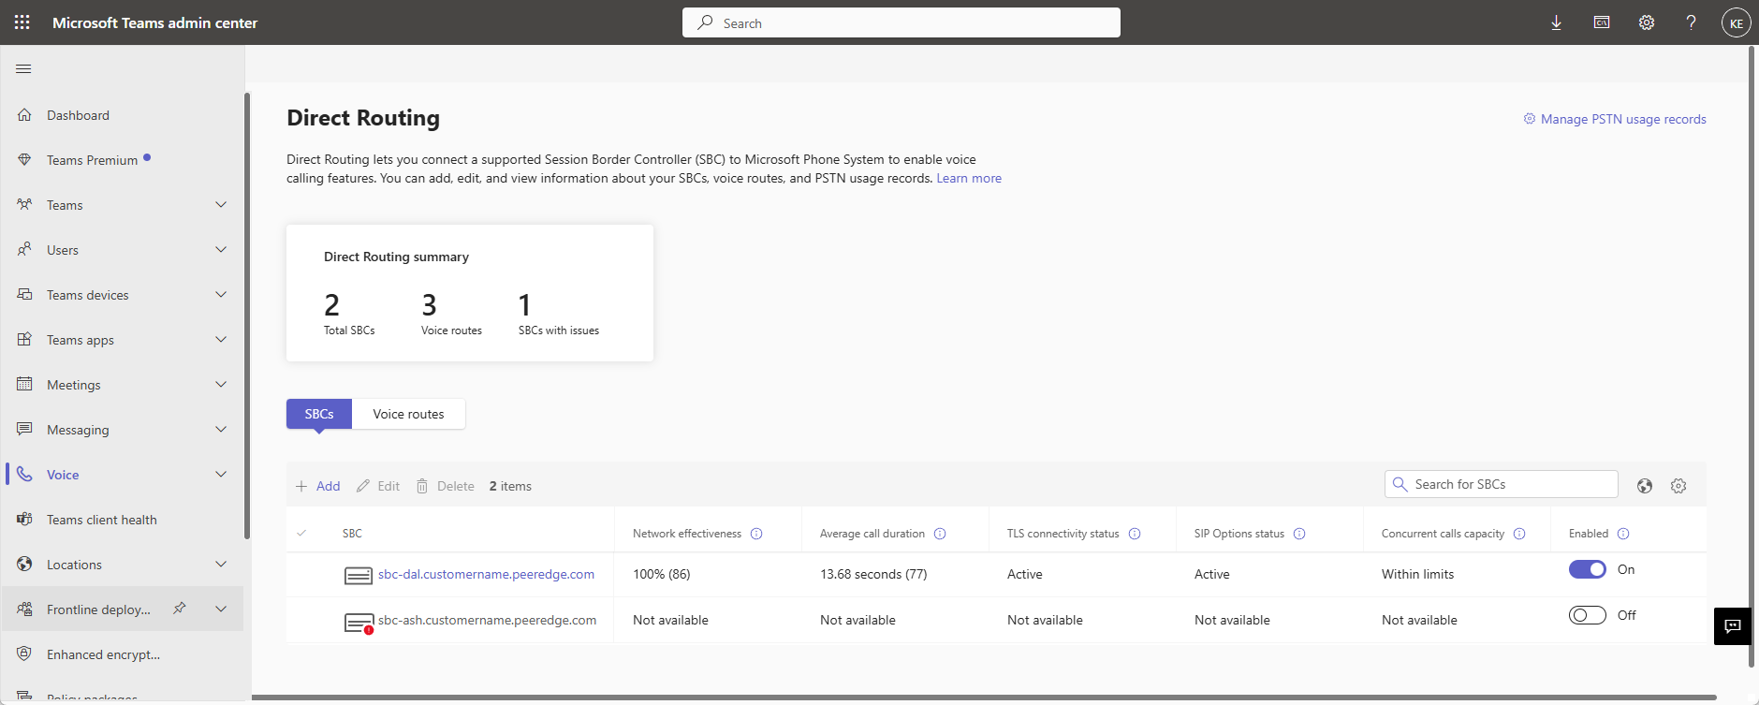Click the 'Within limits' capacity cell

pyautogui.click(x=1418, y=574)
